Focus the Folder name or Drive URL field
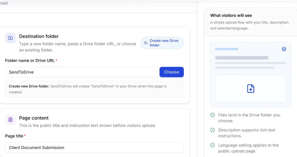The height and width of the screenshot is (157, 297). [x=82, y=72]
